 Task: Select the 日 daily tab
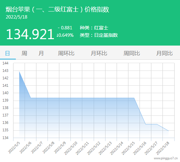pos(7,53)
